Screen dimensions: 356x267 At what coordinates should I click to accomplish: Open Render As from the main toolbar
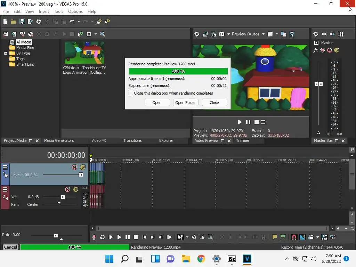(30, 22)
